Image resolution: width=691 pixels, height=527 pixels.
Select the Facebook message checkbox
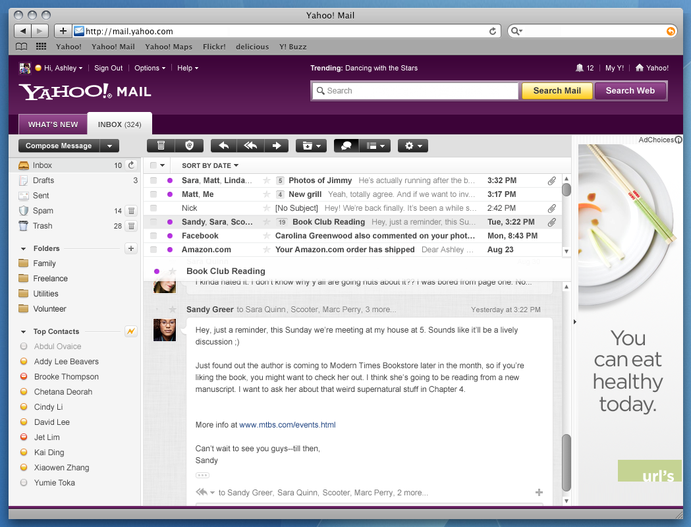click(153, 236)
